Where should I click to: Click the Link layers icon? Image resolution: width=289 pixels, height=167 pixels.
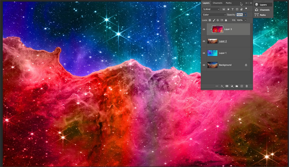tap(217, 86)
